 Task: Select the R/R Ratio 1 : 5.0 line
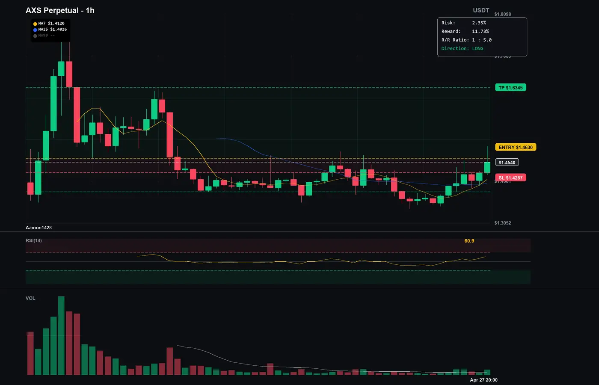466,40
